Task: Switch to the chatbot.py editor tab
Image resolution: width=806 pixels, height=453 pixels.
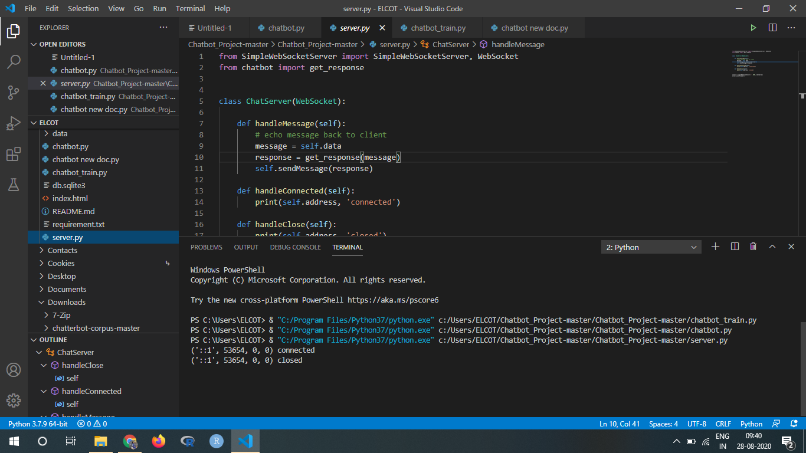Action: pyautogui.click(x=286, y=28)
